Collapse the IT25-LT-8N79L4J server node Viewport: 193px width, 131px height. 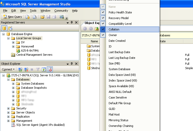[3, 75]
